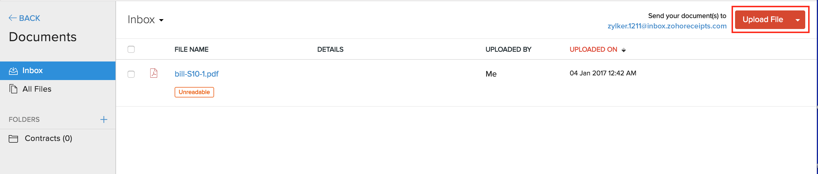Expand the Upload File dropdown arrow
This screenshot has width=818, height=174.
797,20
